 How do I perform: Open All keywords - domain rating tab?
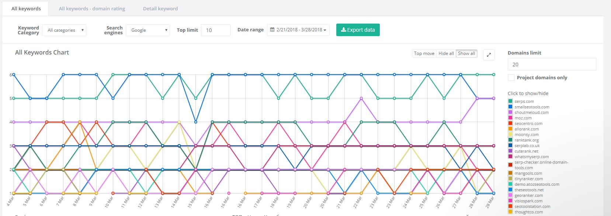(92, 8)
